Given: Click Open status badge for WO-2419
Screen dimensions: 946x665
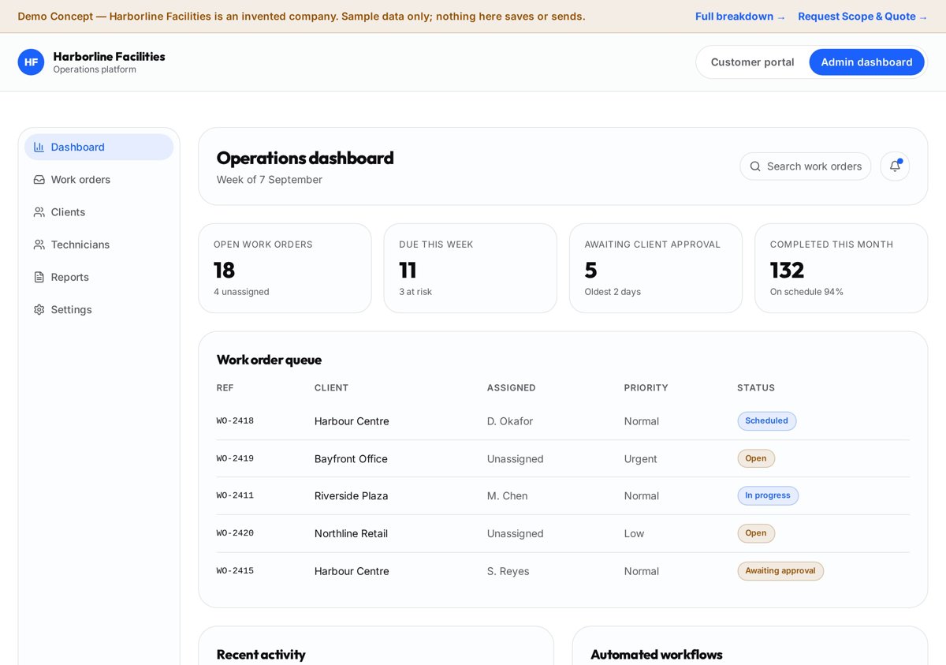Looking at the screenshot, I should coord(756,458).
